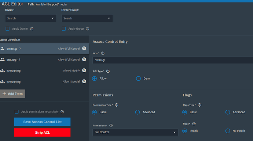Open help tooltip for ACL Type
The image size is (253, 141).
[108, 71]
